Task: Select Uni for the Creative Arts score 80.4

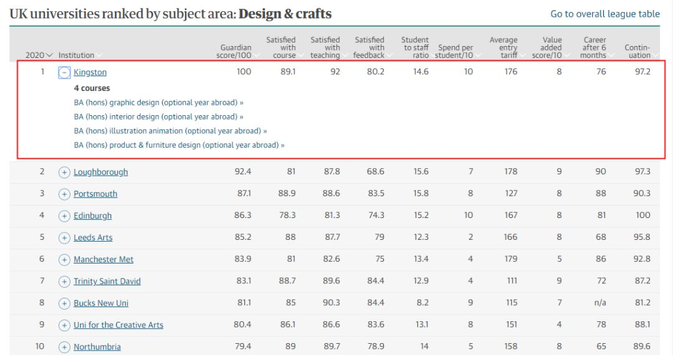Action: point(242,324)
